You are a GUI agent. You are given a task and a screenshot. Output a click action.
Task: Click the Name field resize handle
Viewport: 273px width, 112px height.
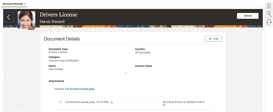[x=126, y=73]
